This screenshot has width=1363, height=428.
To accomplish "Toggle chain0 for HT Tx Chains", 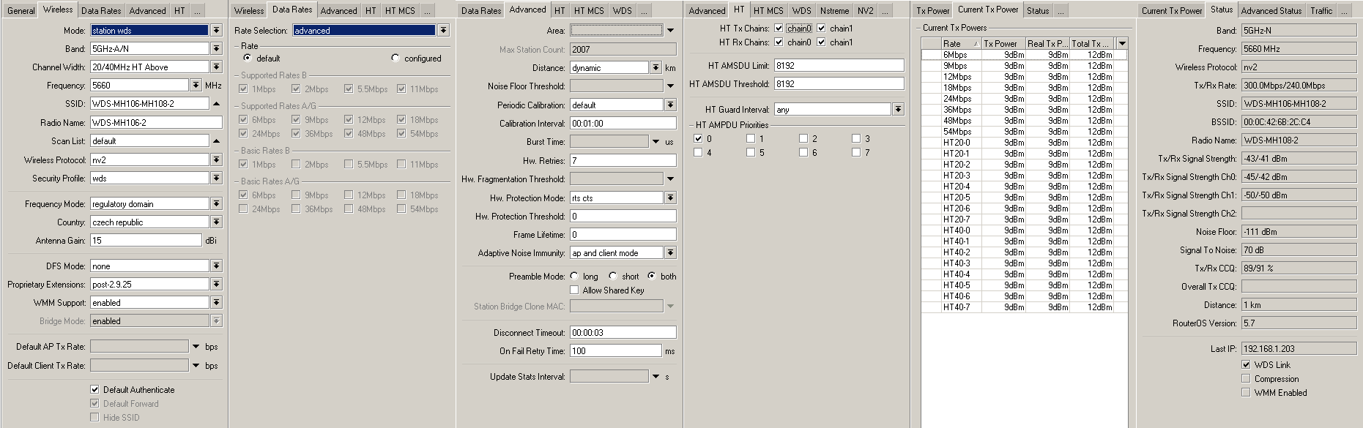I will (779, 28).
